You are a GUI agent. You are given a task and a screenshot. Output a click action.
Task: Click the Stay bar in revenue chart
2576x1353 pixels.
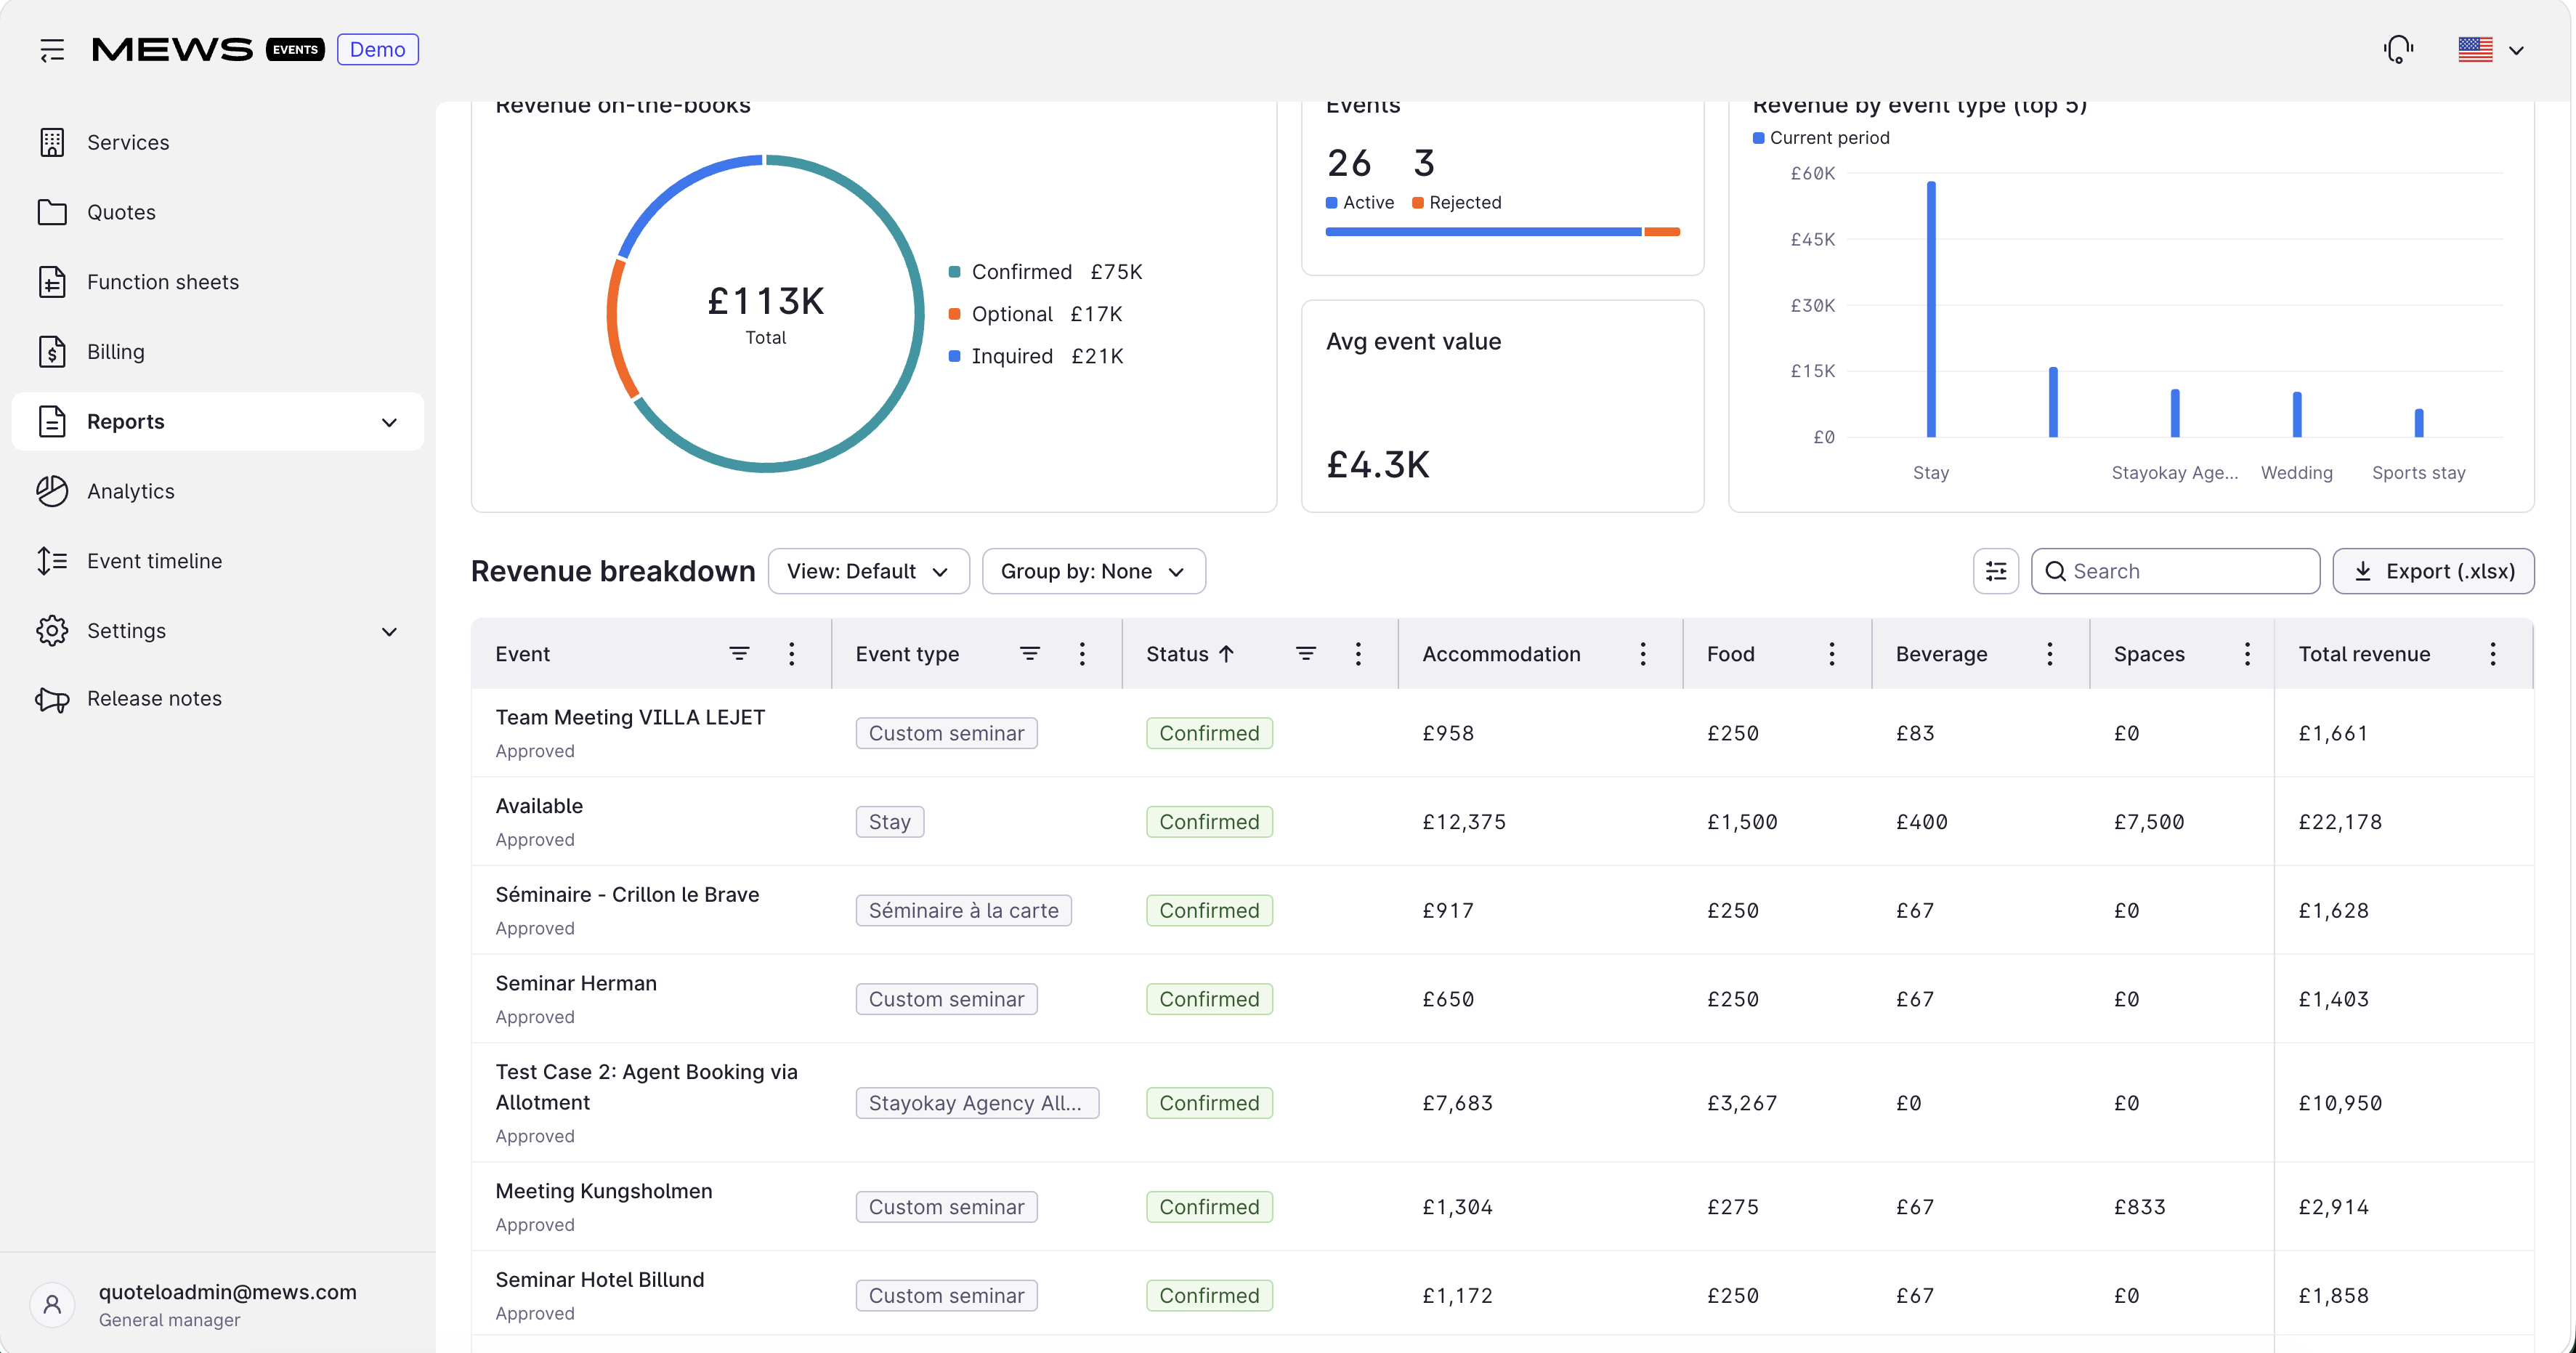(x=1931, y=309)
